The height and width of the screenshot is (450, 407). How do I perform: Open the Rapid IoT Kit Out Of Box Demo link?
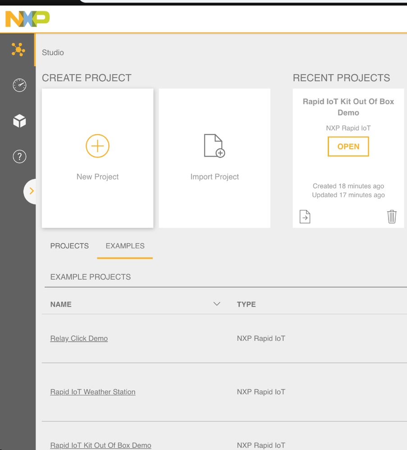tap(101, 445)
